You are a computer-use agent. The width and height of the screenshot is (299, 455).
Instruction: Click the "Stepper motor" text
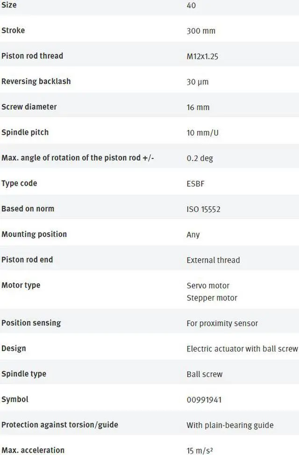click(x=212, y=298)
